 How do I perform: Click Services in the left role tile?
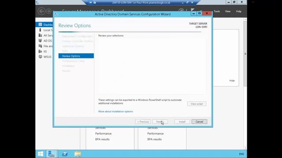(100, 128)
